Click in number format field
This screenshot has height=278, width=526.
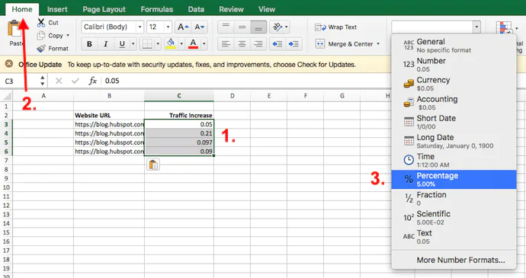tap(431, 27)
